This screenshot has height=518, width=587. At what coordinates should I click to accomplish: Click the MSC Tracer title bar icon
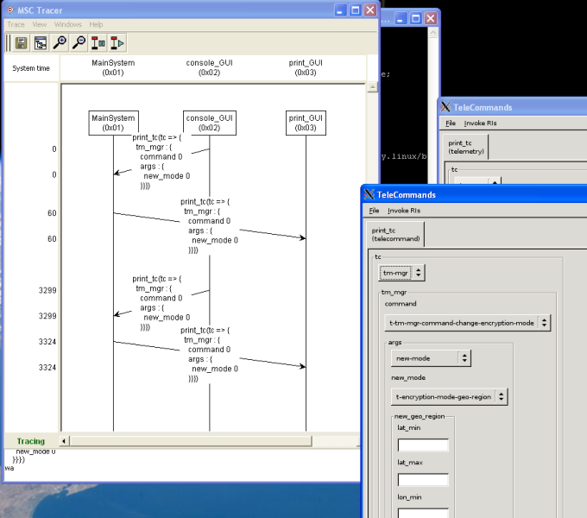click(x=10, y=10)
